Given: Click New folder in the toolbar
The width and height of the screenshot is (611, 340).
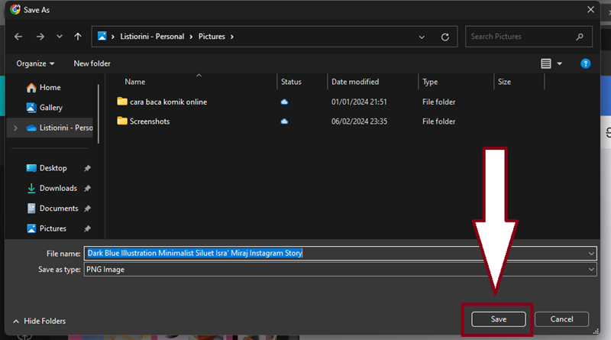Looking at the screenshot, I should click(92, 63).
